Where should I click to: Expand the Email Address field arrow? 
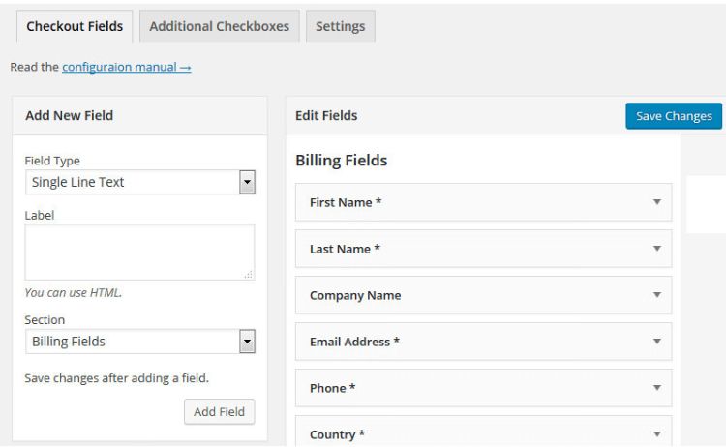pos(656,342)
